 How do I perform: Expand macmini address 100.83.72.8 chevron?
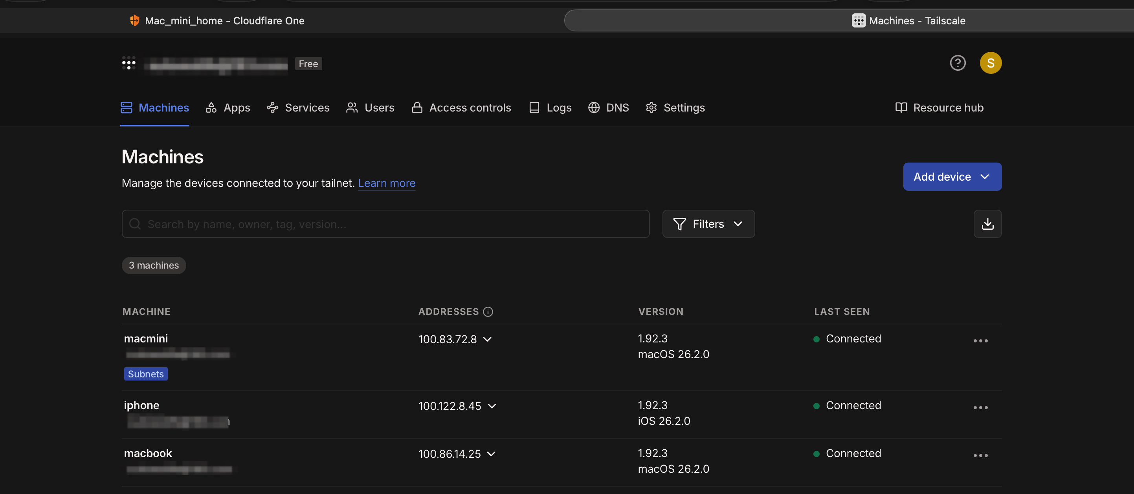tap(487, 339)
